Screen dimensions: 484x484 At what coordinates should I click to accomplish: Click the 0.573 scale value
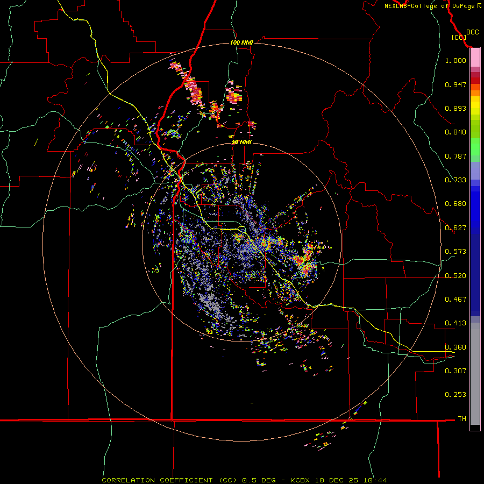click(x=455, y=252)
